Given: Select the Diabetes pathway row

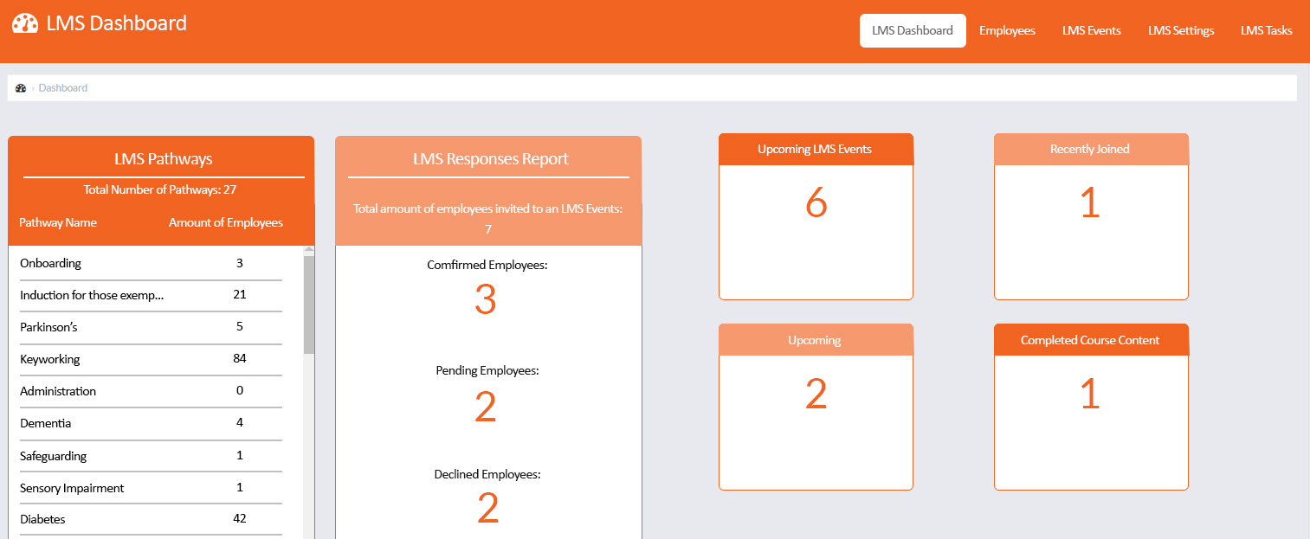Looking at the screenshot, I should 152,519.
